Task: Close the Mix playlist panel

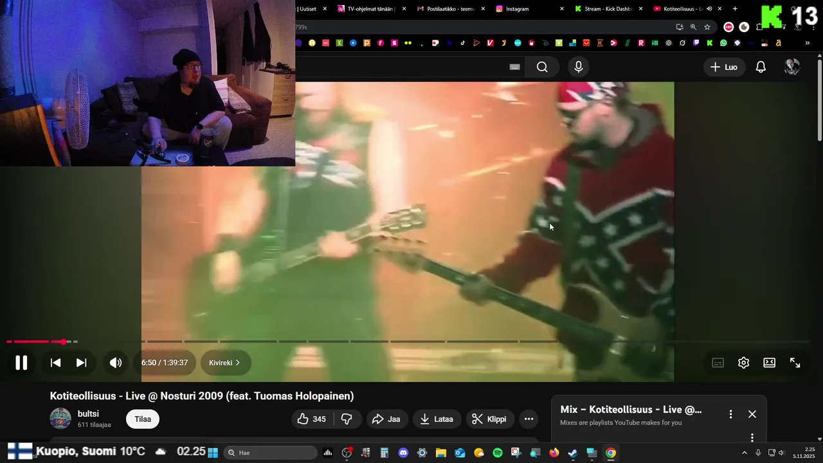Action: (752, 414)
